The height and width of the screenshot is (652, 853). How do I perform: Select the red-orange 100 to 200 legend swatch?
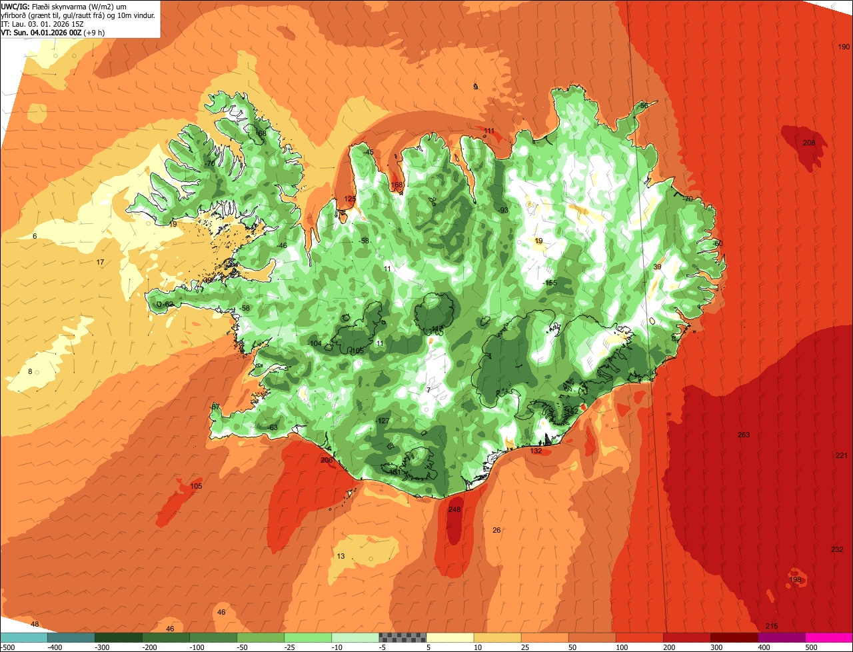[x=640, y=637]
